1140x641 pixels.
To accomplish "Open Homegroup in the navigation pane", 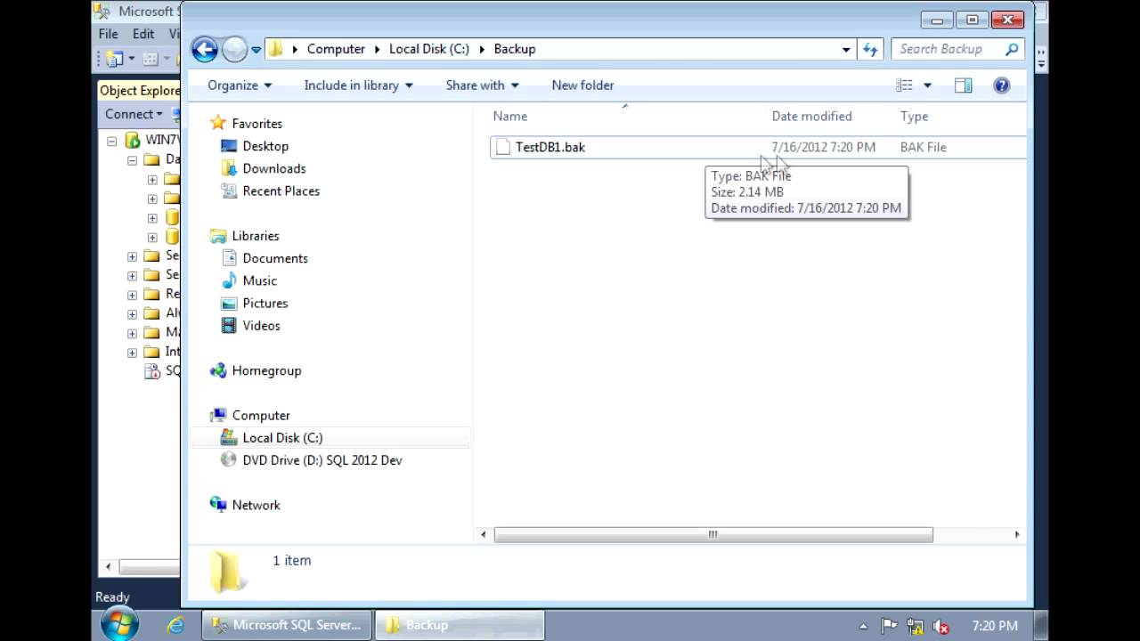I will click(x=266, y=370).
